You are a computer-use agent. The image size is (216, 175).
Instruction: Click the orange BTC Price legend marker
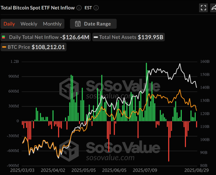point(4,47)
